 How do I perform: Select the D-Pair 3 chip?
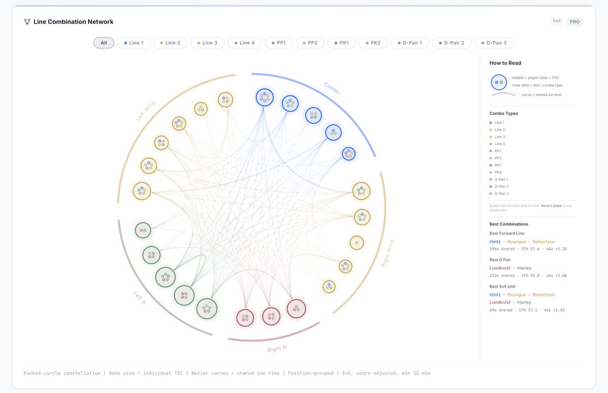coord(494,43)
